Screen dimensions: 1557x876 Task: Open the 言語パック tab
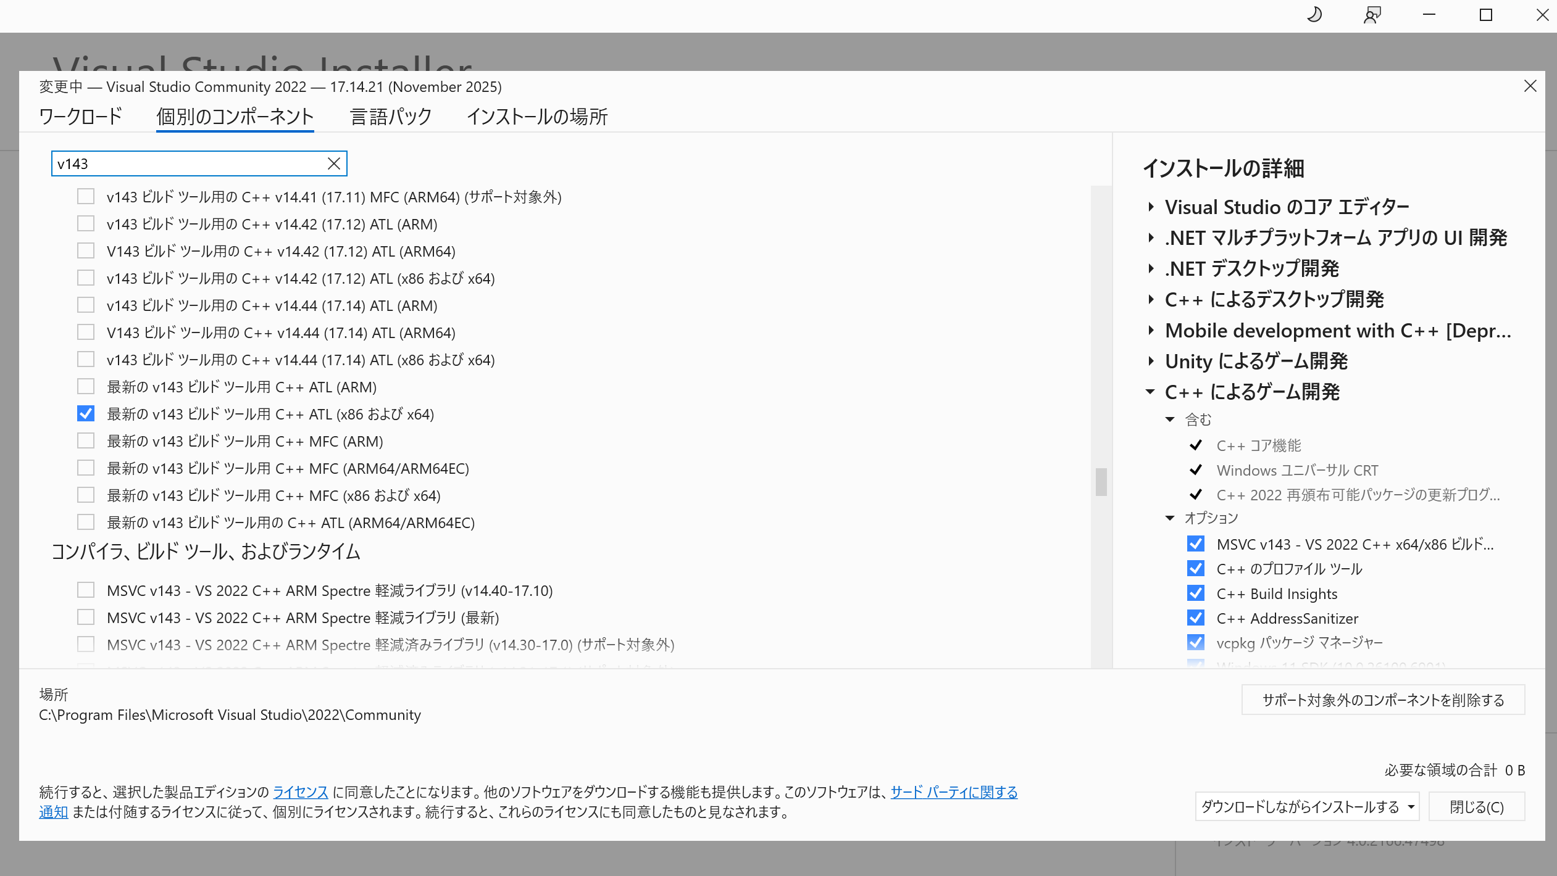[x=391, y=117]
